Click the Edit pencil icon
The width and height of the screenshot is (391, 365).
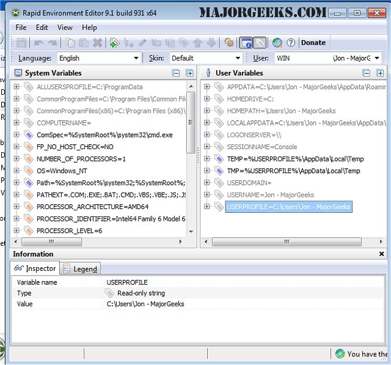142,43
